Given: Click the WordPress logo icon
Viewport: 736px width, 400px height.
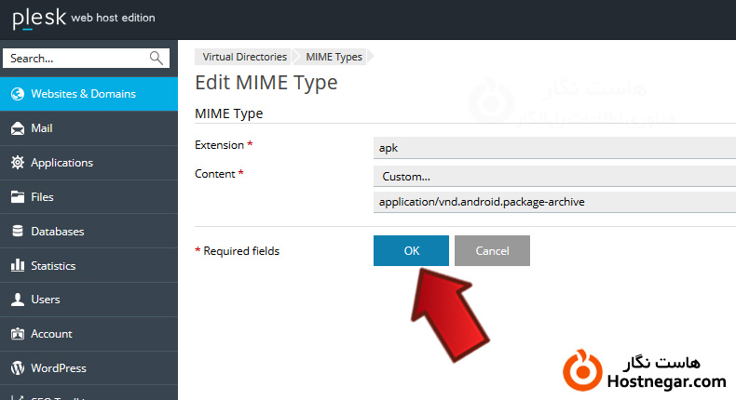Looking at the screenshot, I should point(17,368).
